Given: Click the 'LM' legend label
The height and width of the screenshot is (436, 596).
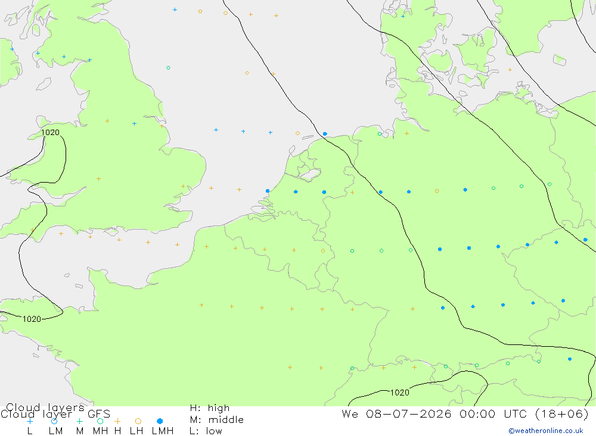Looking at the screenshot, I should point(56,431).
